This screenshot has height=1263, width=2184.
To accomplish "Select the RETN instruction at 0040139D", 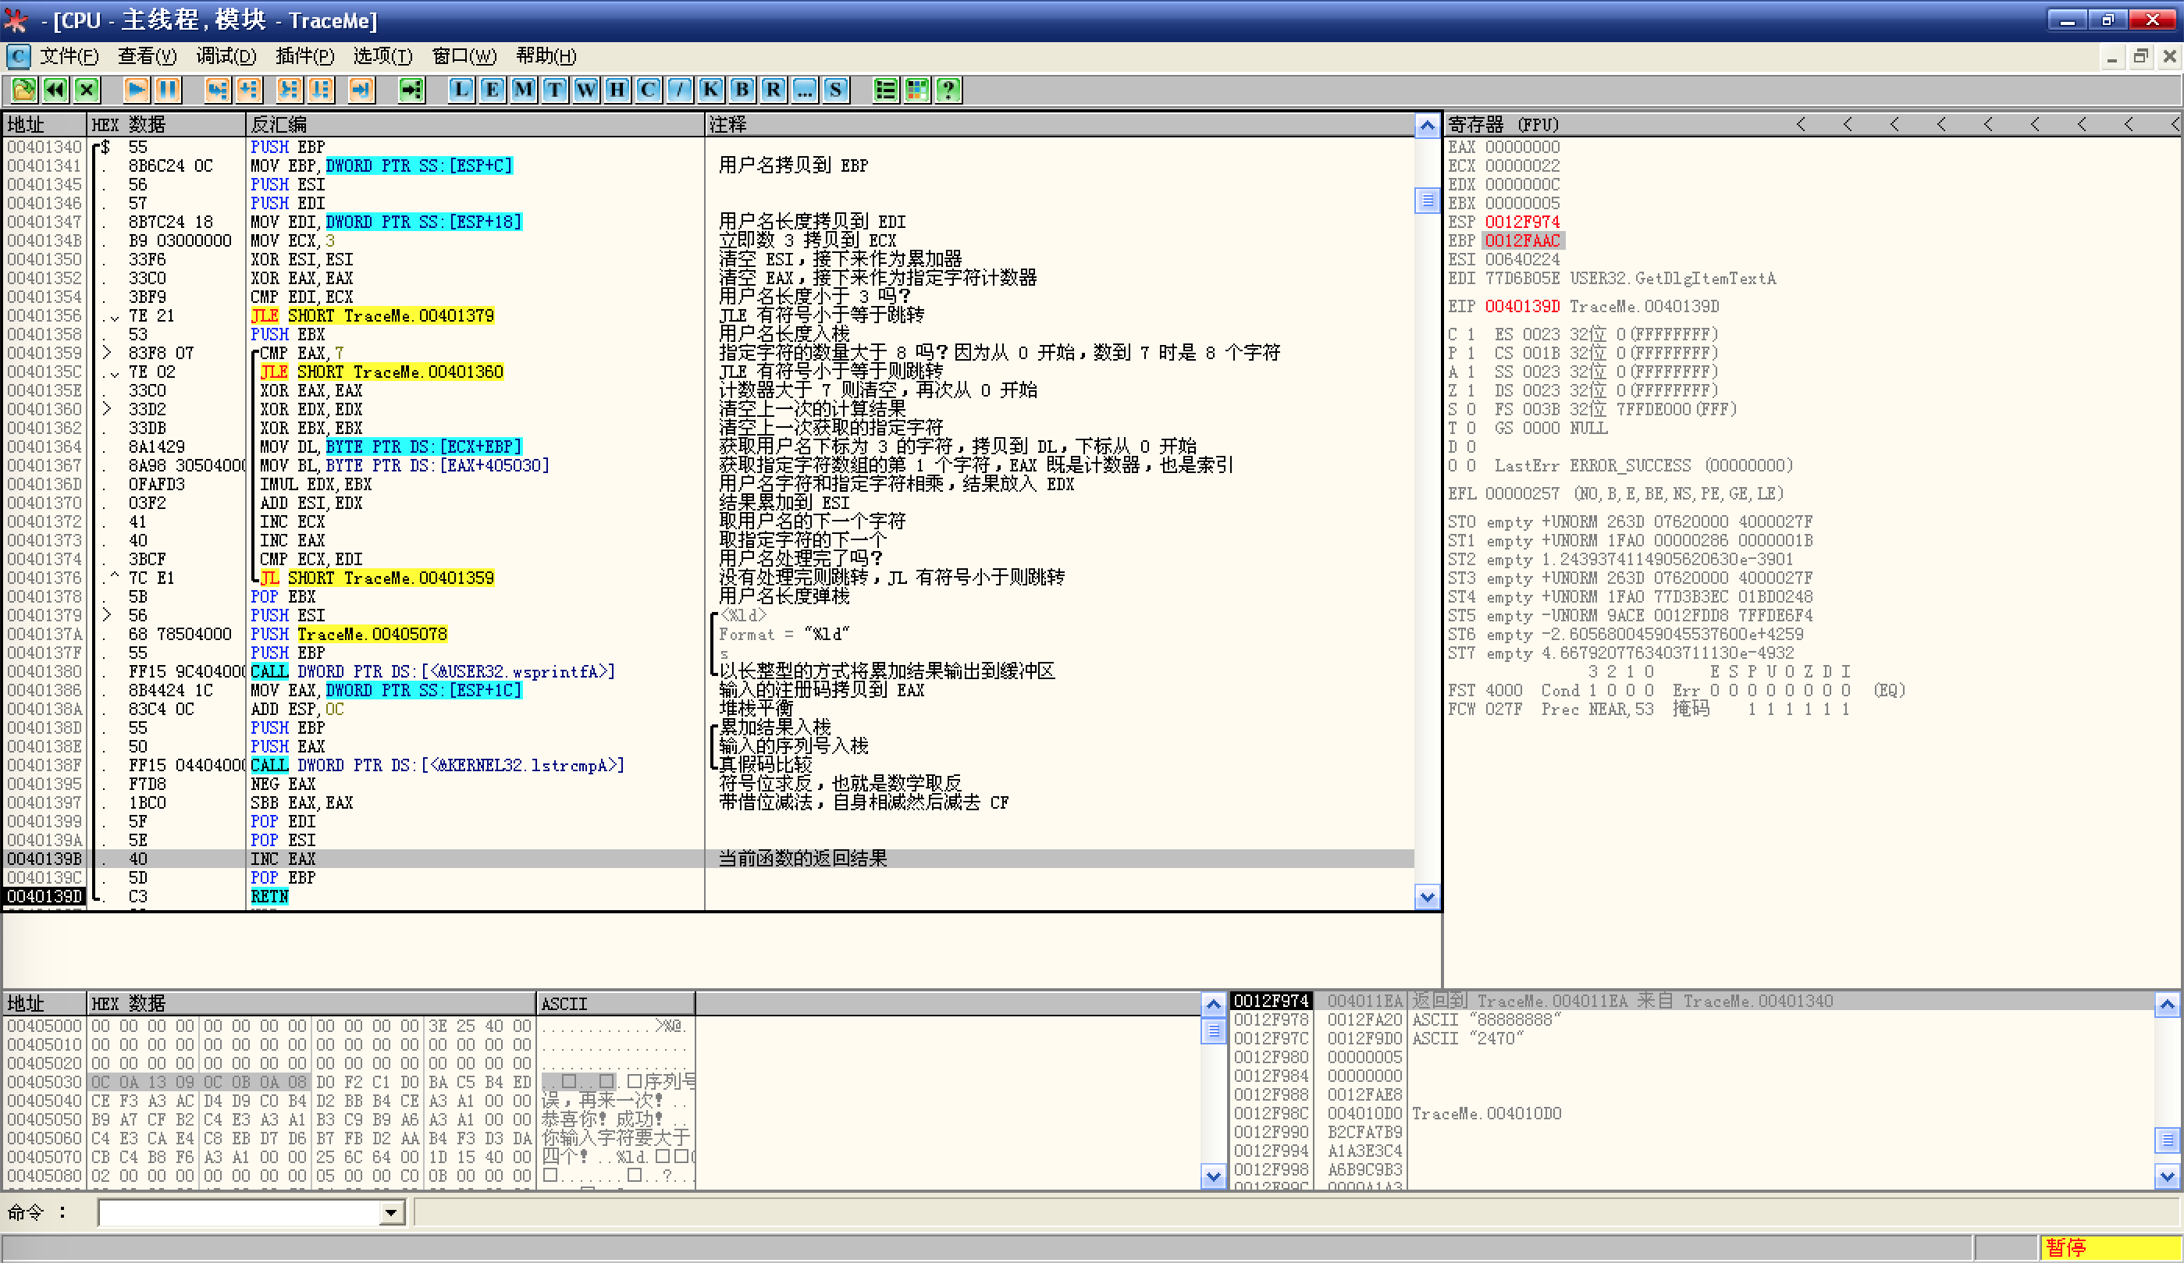I will (x=269, y=896).
